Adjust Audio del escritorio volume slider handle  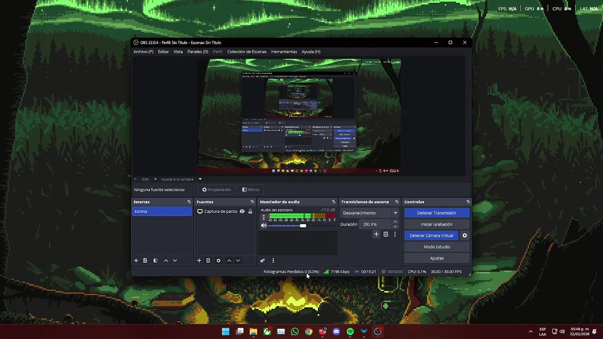303,226
